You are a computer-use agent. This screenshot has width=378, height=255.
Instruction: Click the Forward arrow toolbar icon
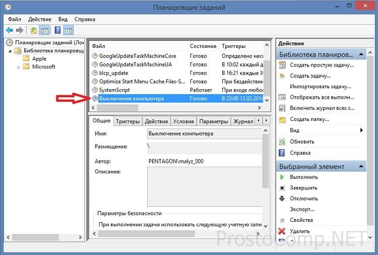pyautogui.click(x=20, y=30)
